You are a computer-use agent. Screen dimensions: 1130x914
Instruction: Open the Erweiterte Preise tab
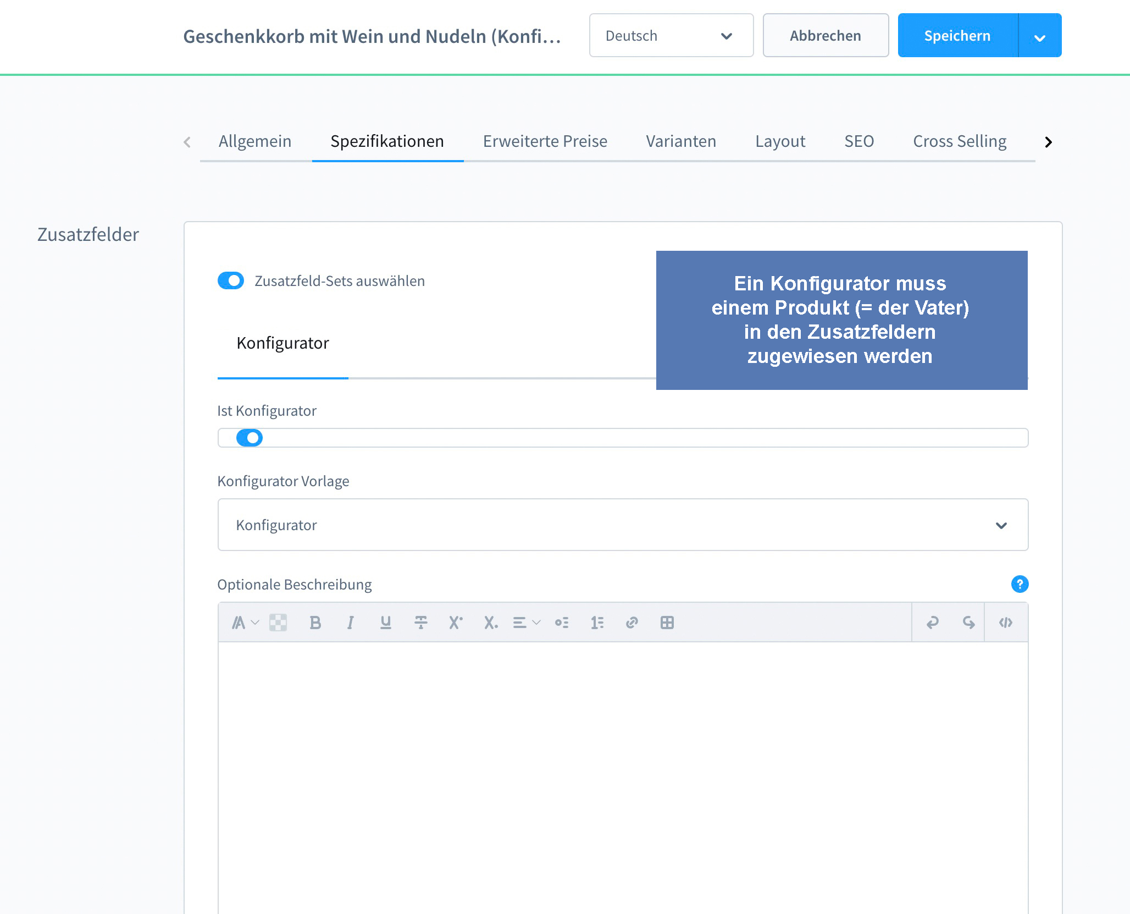545,141
